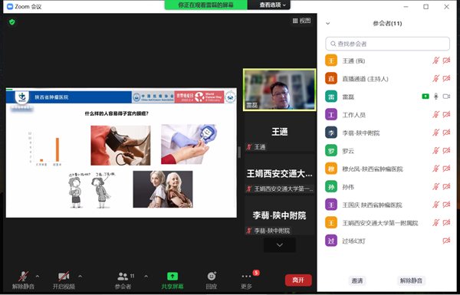This screenshot has width=460, height=295.
Task: Click muted mic icon for 直播通道 (主持人)
Action: [x=435, y=79]
